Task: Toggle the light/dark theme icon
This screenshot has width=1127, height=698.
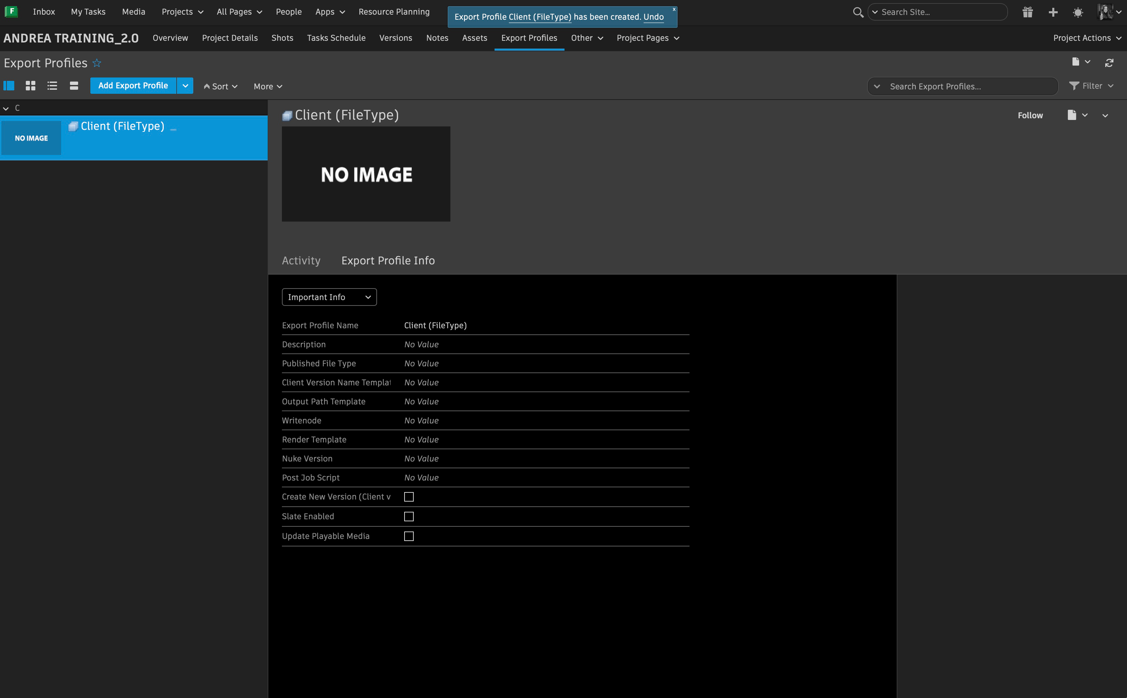Action: [1078, 13]
